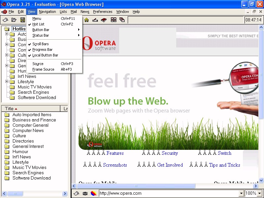Expand the Auto Imported Items tree node
This screenshot has width=264, height=198.
click(7, 34)
